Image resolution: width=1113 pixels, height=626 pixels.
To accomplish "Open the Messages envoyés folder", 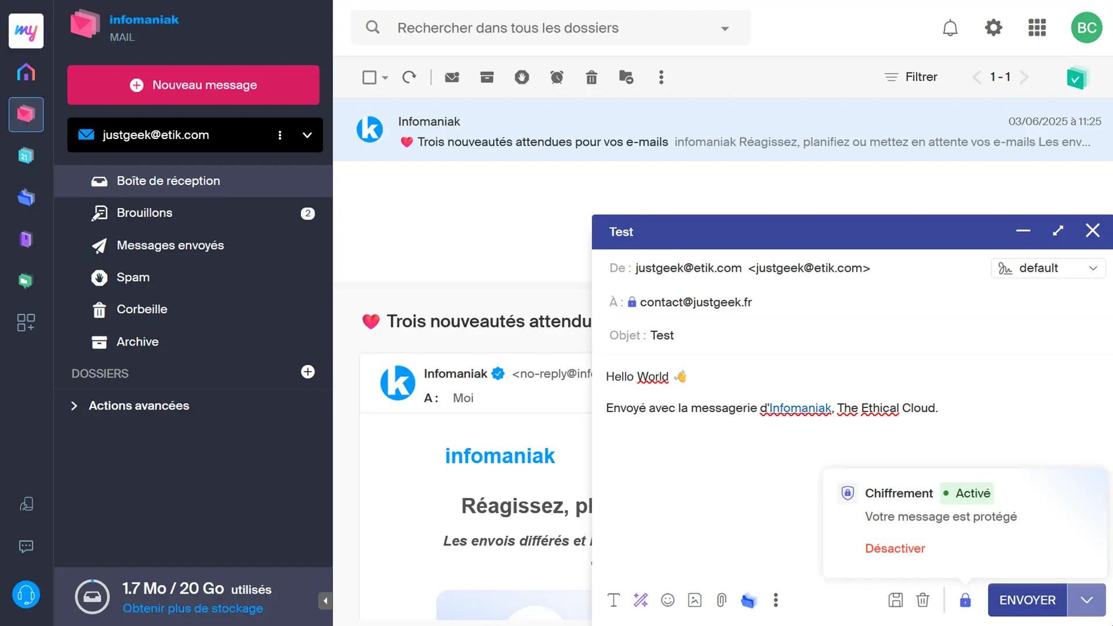I will [x=193, y=245].
